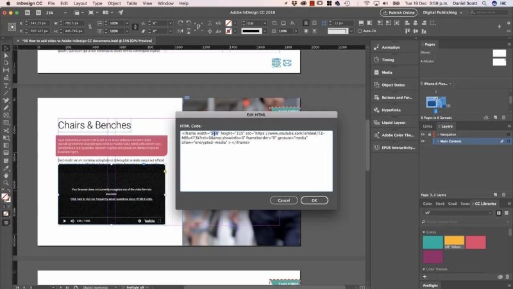Screen dimensions: 513x289
Task: Expand the Main Content layer
Action: point(438,141)
